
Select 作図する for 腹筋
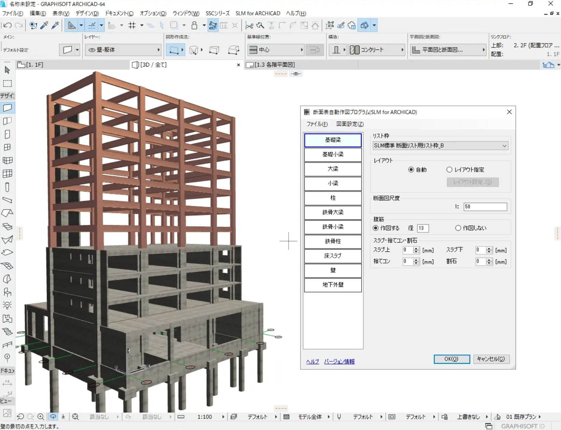pos(376,228)
